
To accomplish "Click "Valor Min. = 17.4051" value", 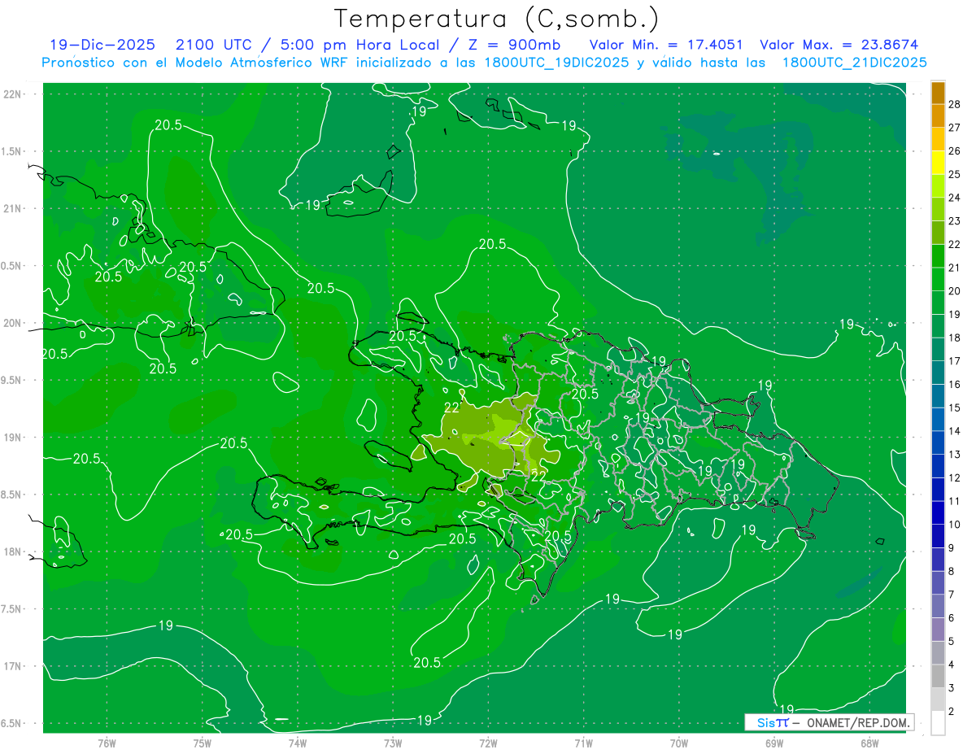I will coord(665,45).
